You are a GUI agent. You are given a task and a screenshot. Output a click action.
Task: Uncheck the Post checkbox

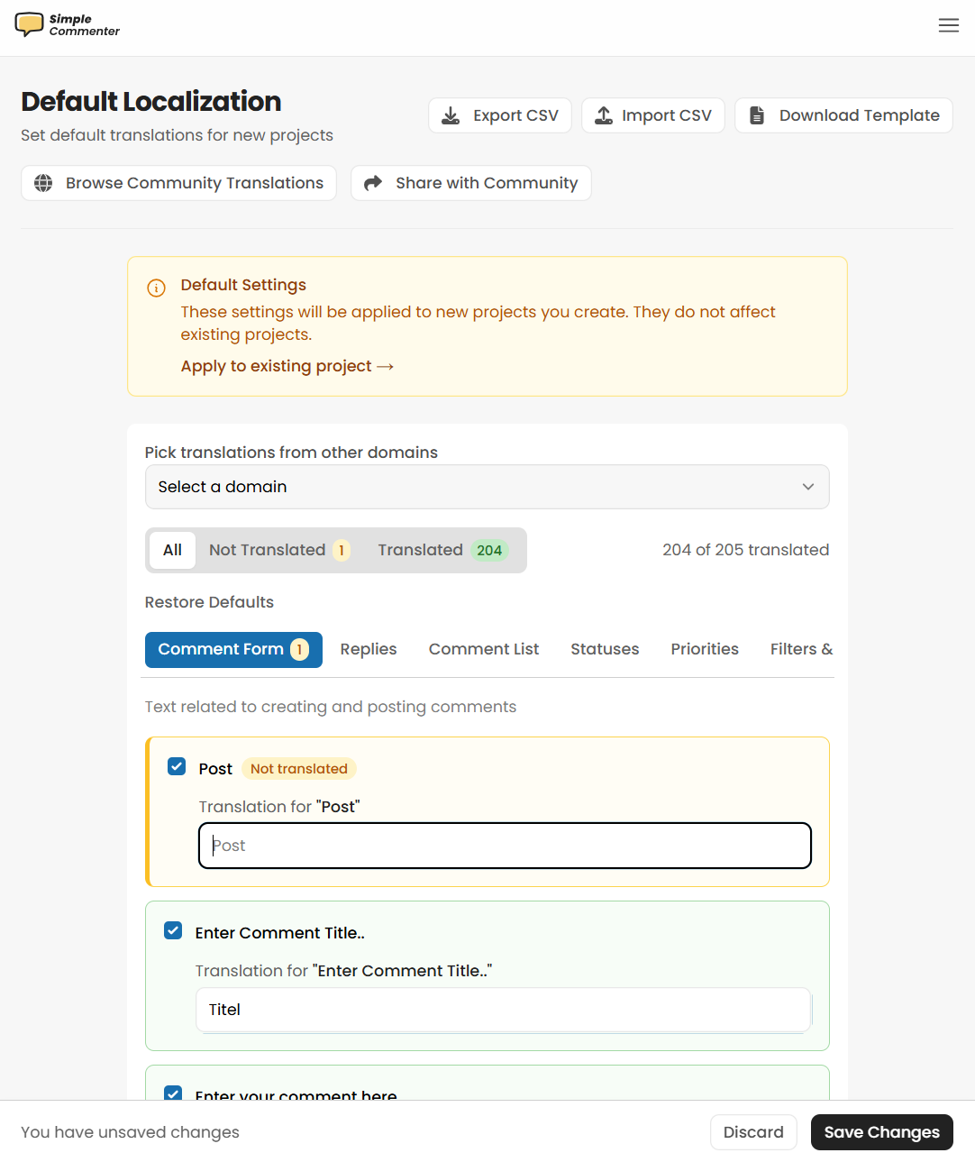(177, 767)
